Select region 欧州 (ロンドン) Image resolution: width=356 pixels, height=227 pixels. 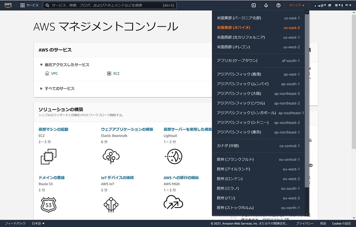(x=258, y=179)
